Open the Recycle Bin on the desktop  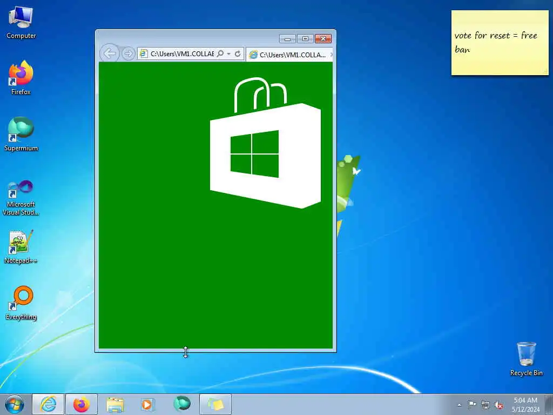click(526, 359)
